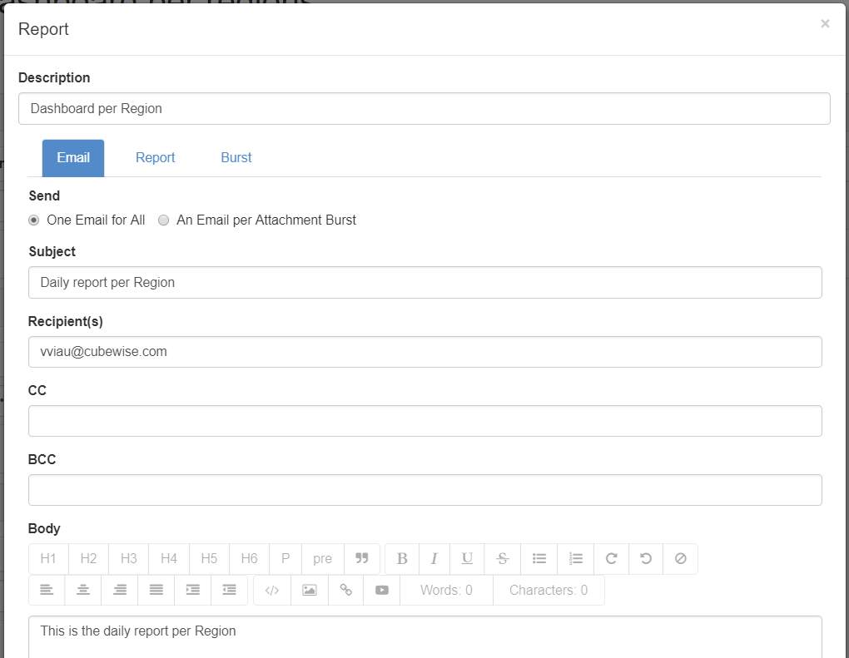The image size is (849, 658).
Task: Align body text right
Action: 120,590
